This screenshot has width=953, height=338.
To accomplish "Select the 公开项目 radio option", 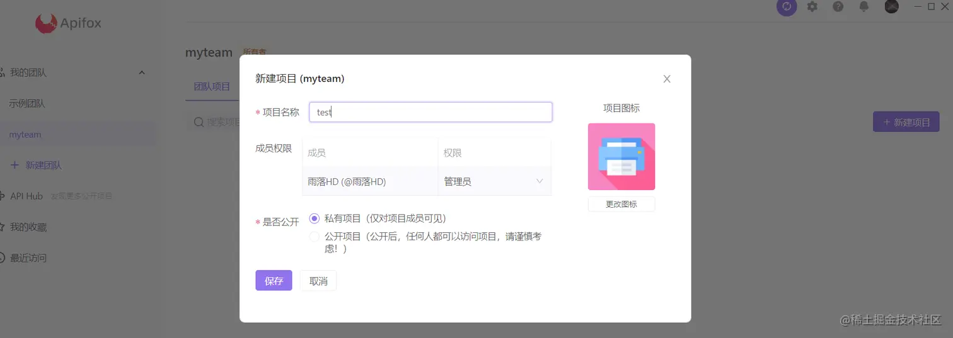I will [x=315, y=237].
